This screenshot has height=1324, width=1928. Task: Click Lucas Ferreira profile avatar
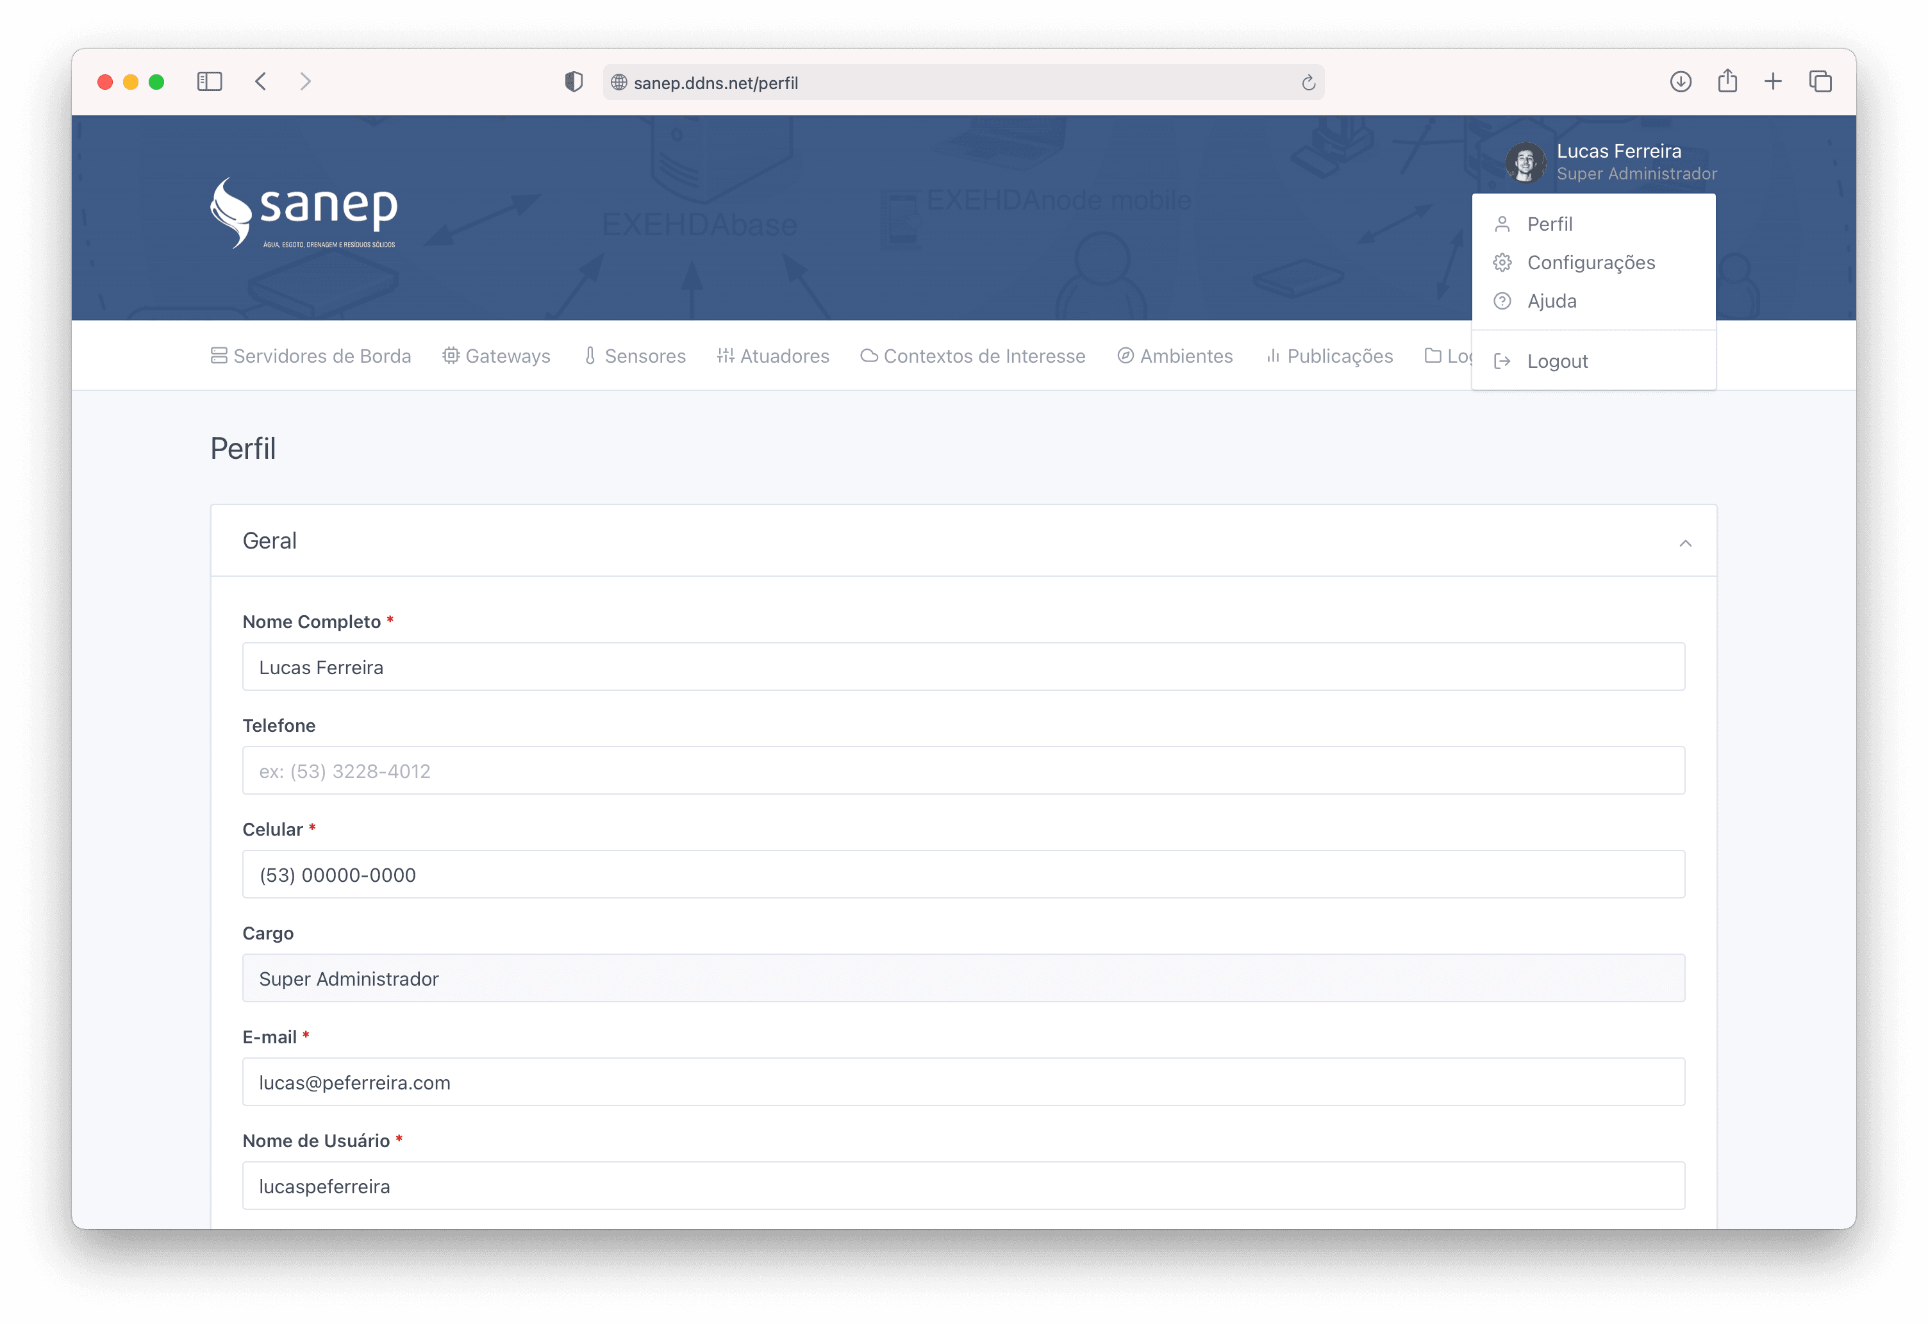point(1525,161)
